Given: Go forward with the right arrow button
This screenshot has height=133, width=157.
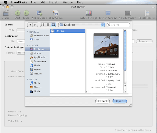Looking at the screenshot, I should (x=35, y=25).
